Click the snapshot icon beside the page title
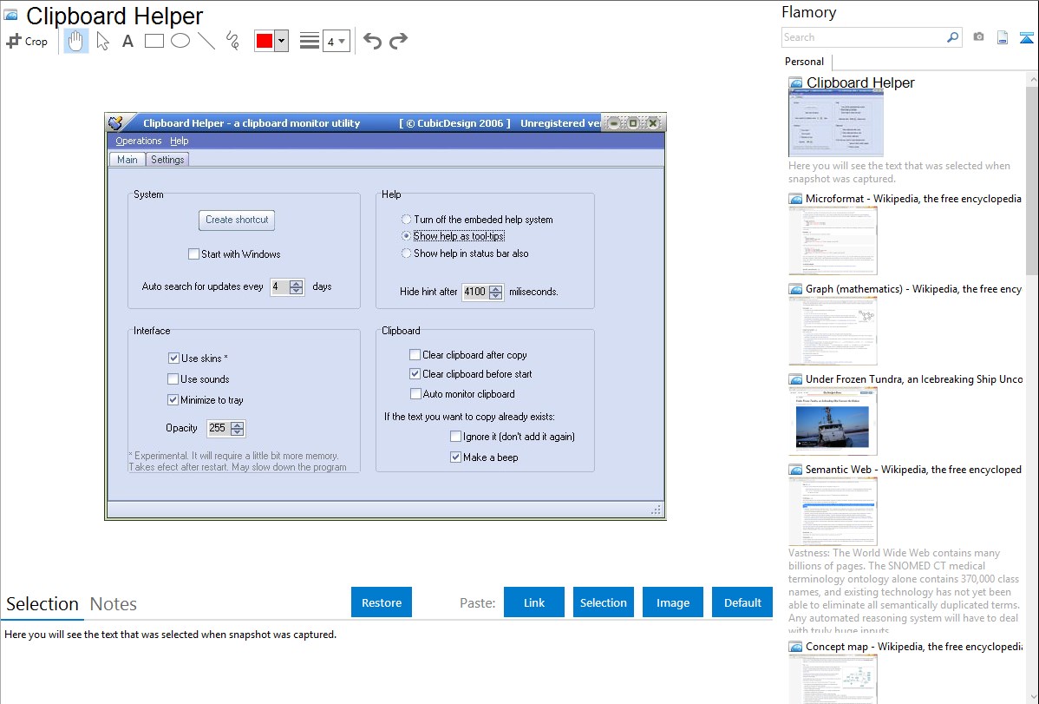The height and width of the screenshot is (704, 1039). [10, 15]
